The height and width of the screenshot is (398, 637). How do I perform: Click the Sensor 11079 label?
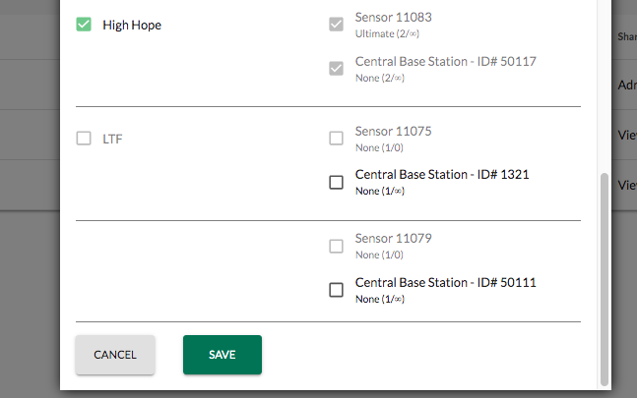[x=393, y=239]
